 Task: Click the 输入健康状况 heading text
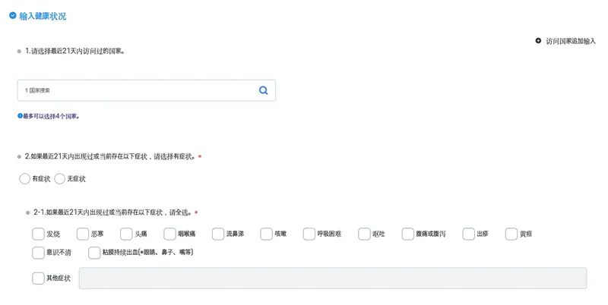[43, 16]
